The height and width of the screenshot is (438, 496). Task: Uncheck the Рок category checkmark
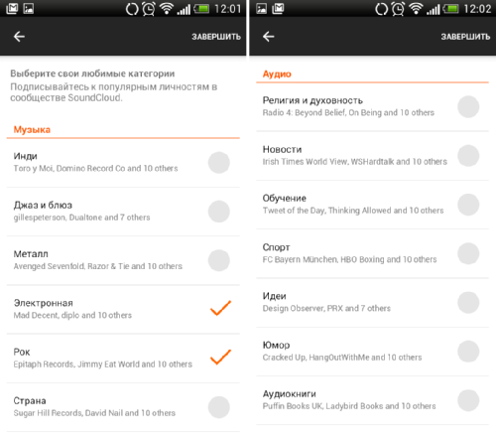pyautogui.click(x=220, y=357)
